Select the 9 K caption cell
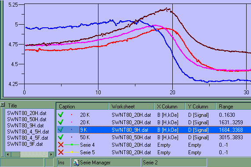Viewport: 251px width, 167px height. point(84,130)
